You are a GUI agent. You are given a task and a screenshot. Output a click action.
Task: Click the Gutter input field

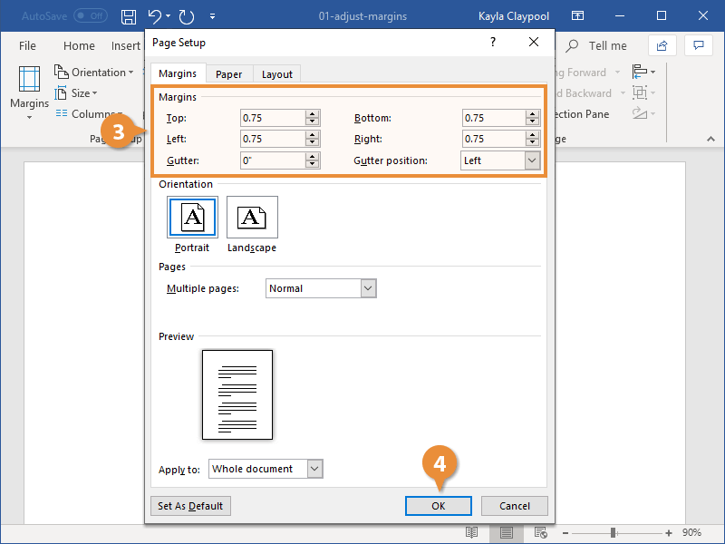click(273, 160)
